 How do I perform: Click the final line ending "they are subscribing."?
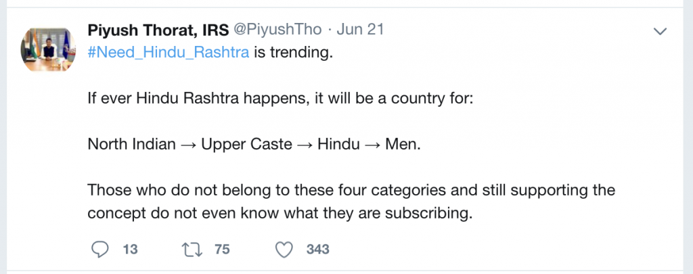pos(279,212)
